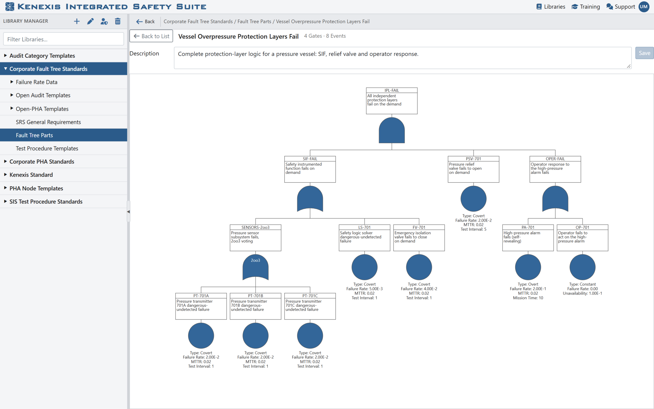Select the OP-701 basic event circle
The height and width of the screenshot is (409, 654).
[582, 267]
